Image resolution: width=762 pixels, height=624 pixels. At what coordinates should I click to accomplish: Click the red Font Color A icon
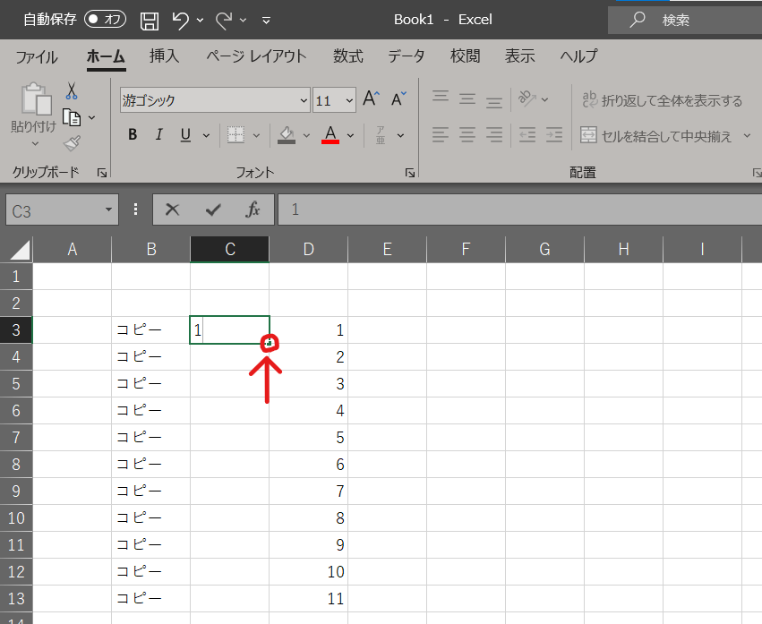click(330, 134)
